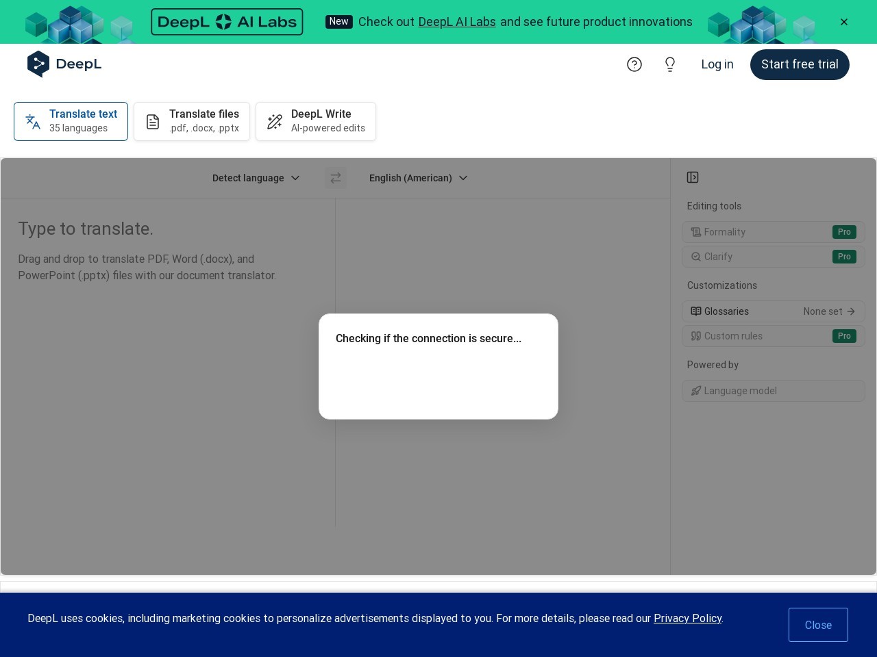Open the Detect language dropdown
The image size is (877, 657).
point(256,178)
